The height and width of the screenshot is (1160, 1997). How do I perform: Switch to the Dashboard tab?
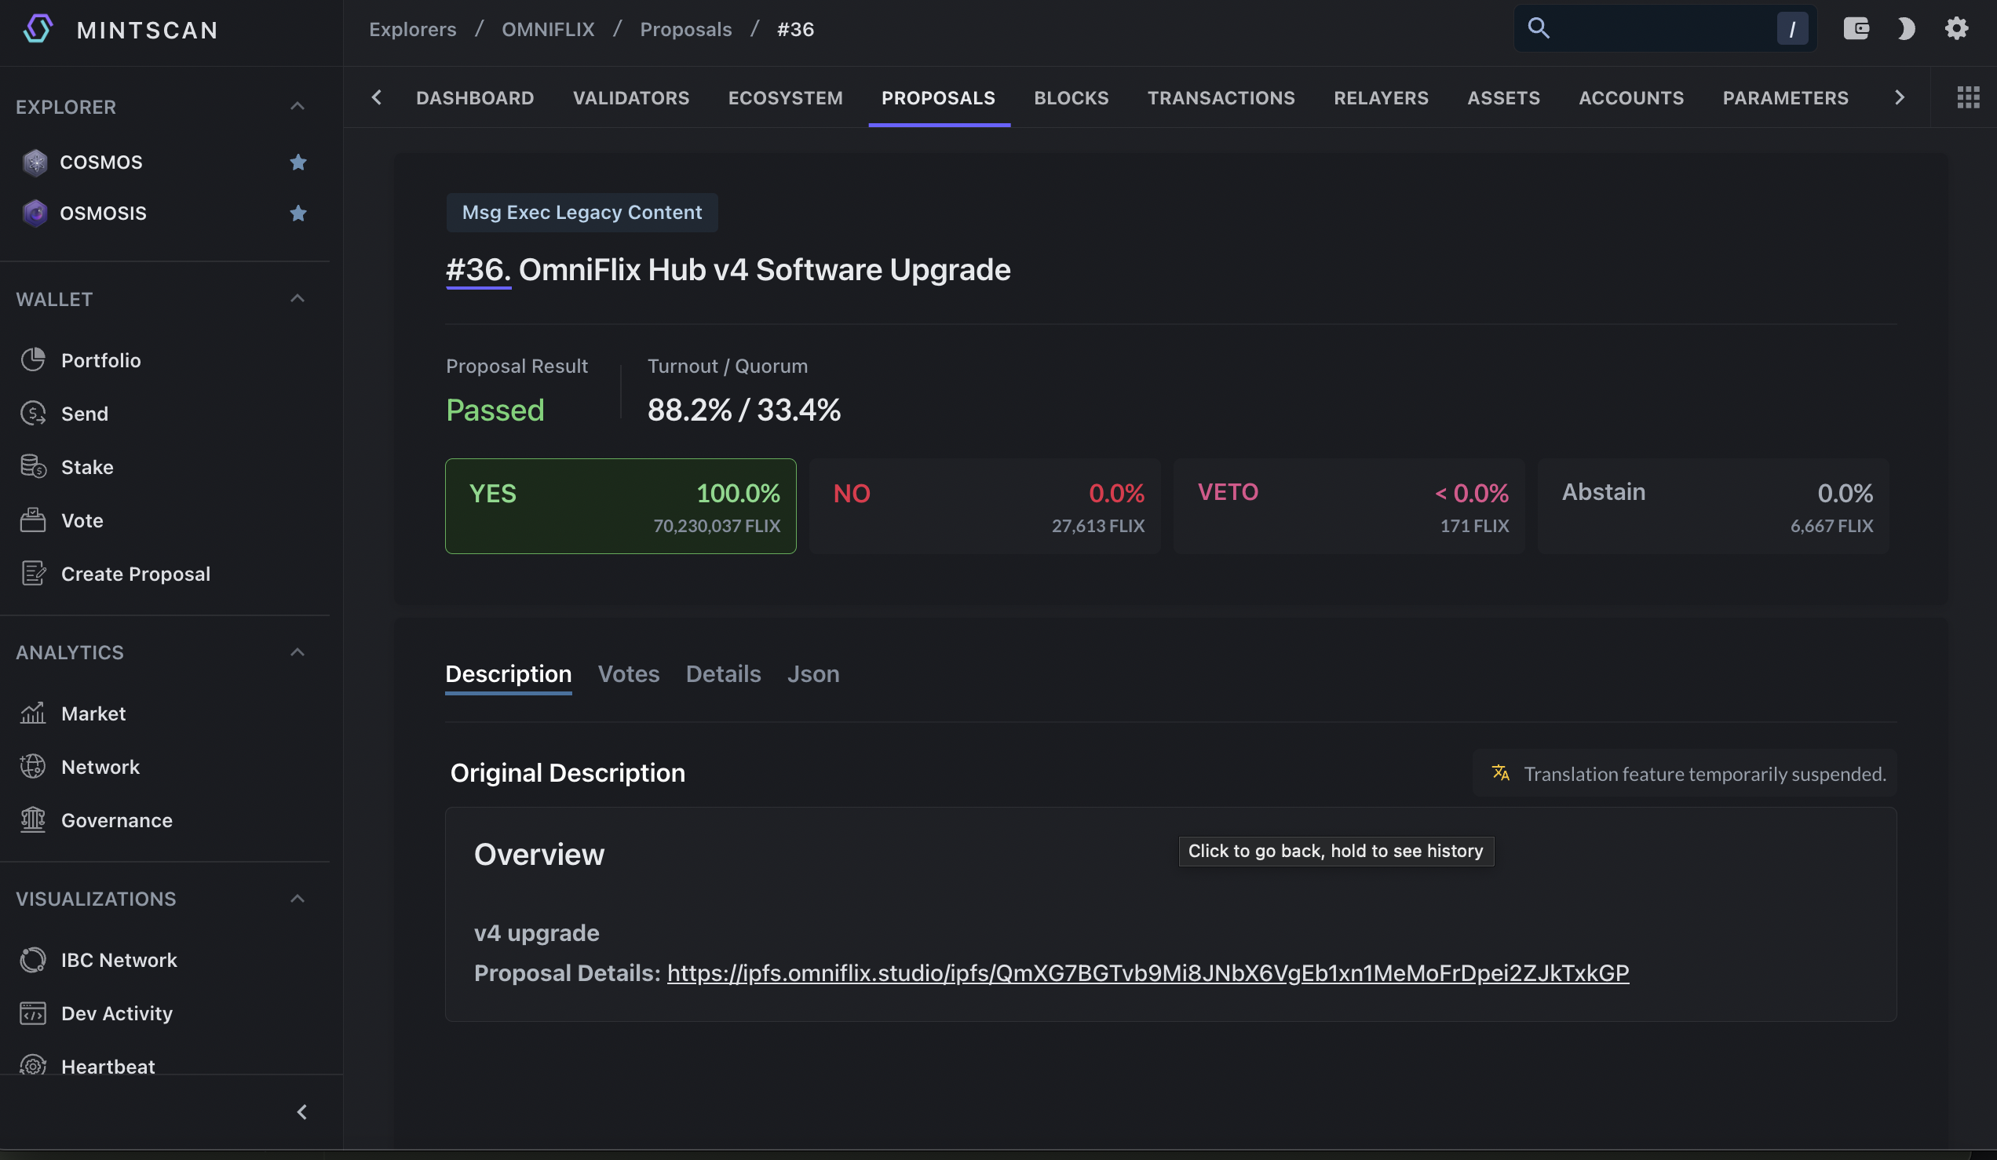(x=475, y=97)
